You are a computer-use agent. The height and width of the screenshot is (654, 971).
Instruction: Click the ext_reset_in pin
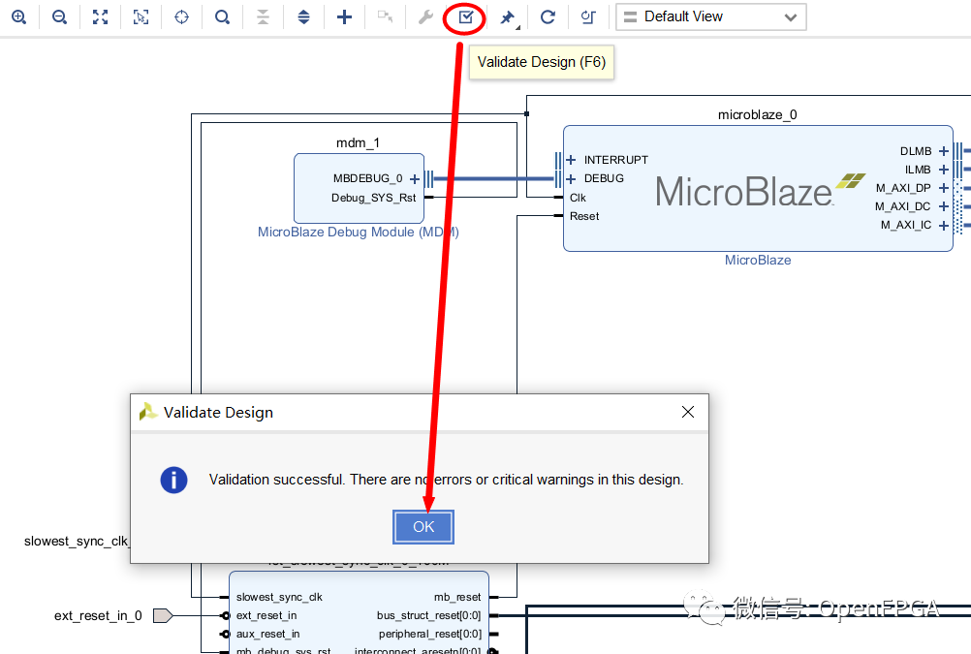[x=266, y=615]
